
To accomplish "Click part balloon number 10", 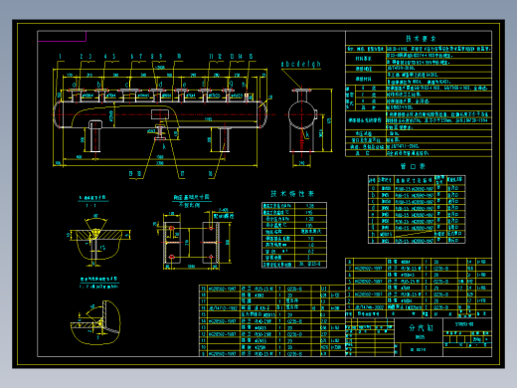I will click(x=179, y=57).
